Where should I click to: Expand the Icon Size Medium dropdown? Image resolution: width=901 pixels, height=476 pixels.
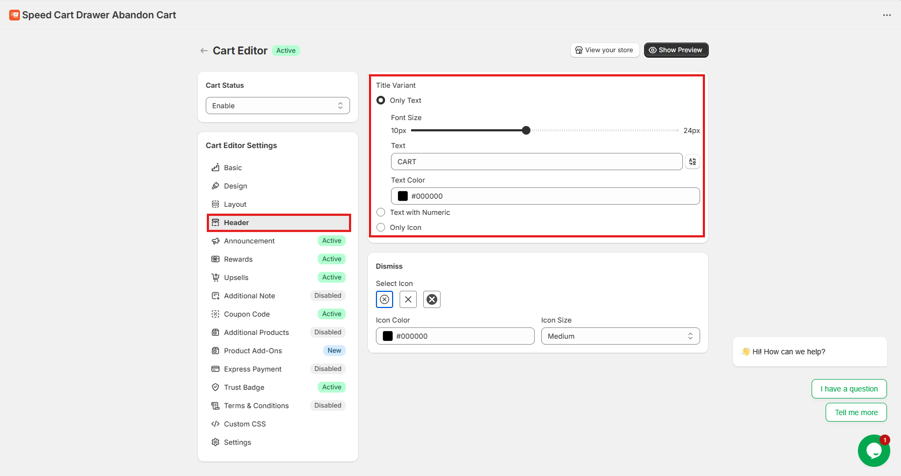click(620, 336)
